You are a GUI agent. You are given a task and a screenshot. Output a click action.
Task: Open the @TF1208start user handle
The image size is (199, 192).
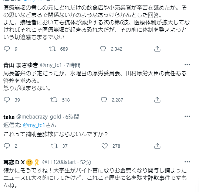(x=59, y=162)
